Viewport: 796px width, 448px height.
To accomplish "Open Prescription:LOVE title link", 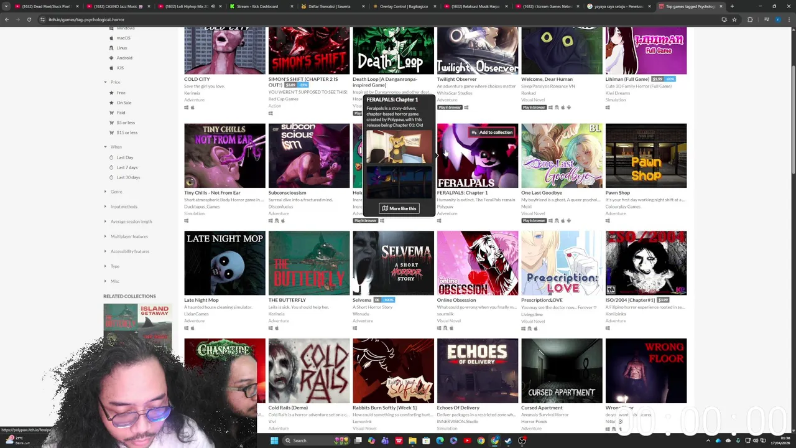I will point(542,300).
